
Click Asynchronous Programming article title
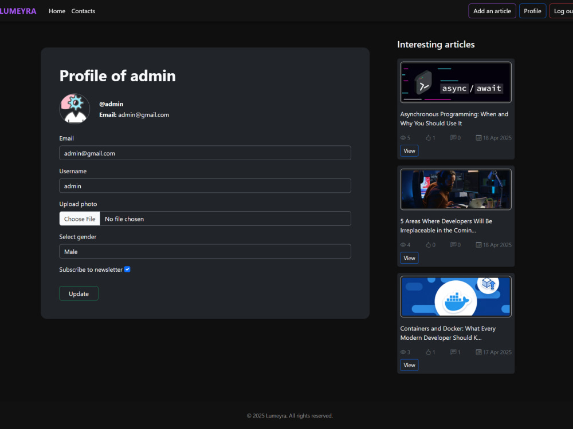point(454,118)
